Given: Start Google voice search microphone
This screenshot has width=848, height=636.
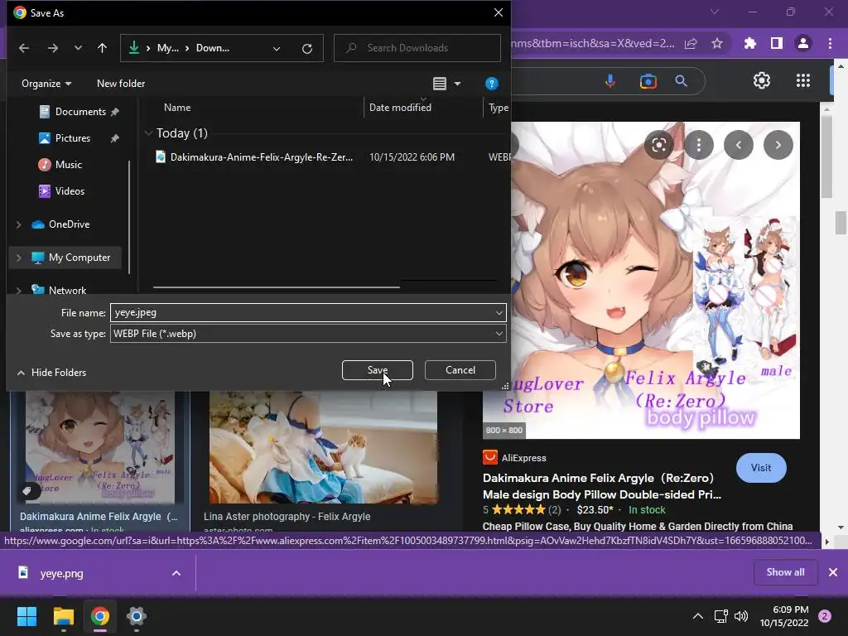Looking at the screenshot, I should click(610, 81).
